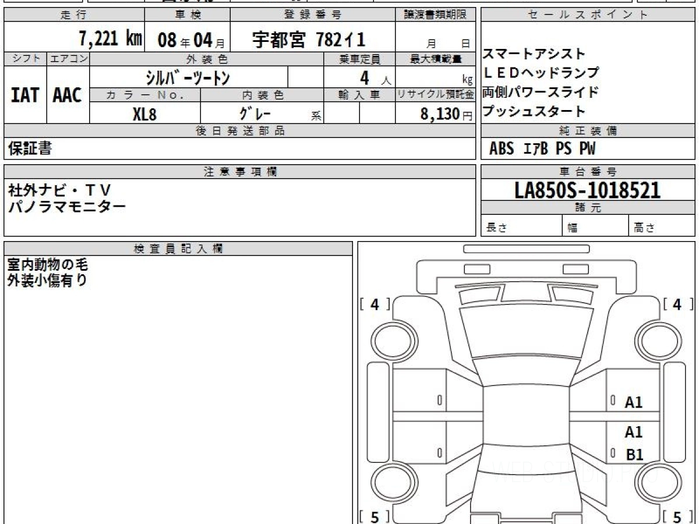Select the mileage value 7,221 km
This screenshot has width=699, height=524.
[110, 38]
